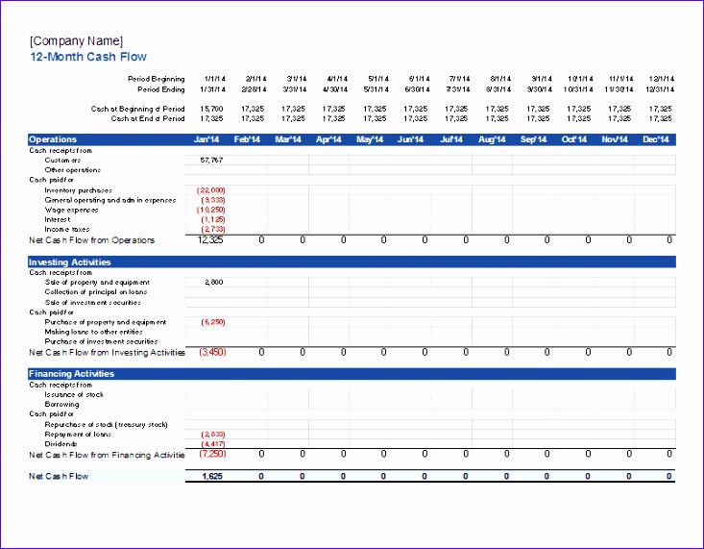
Task: Select the Other operations row label
Action: [73, 170]
